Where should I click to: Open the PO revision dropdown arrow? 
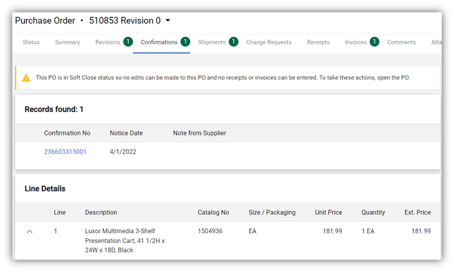tap(168, 21)
